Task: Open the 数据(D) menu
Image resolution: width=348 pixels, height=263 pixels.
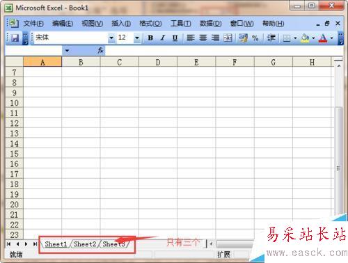Action: [x=211, y=24]
